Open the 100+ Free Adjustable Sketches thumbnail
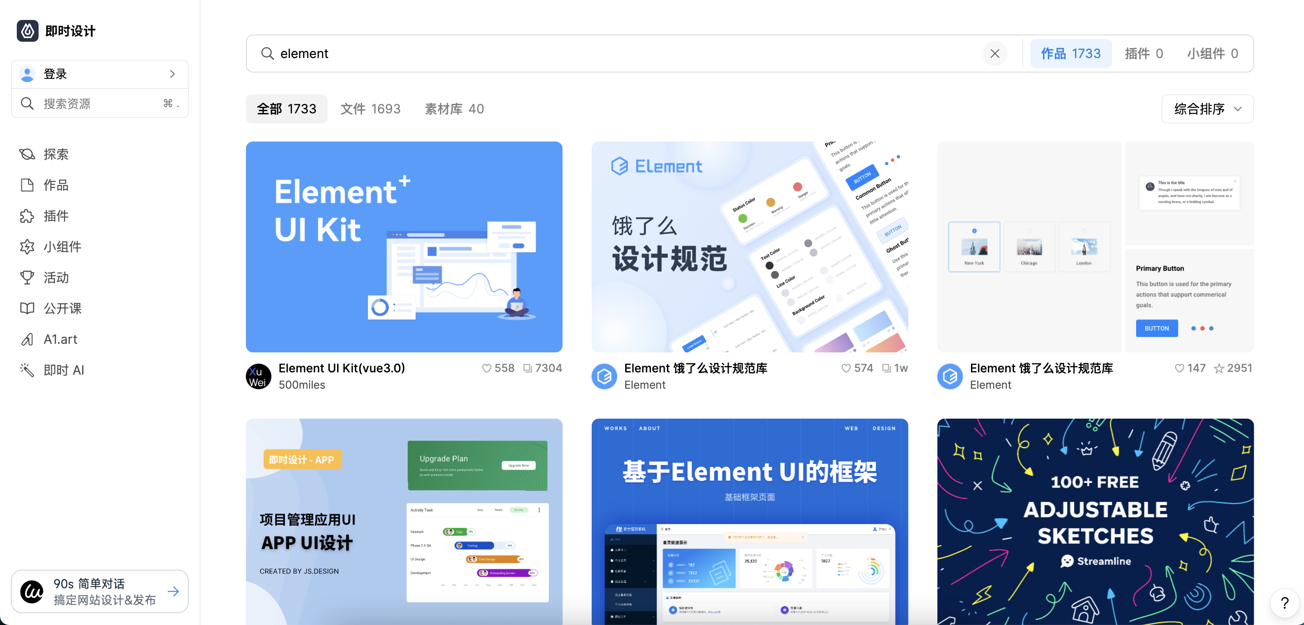This screenshot has width=1304, height=625. click(x=1095, y=521)
